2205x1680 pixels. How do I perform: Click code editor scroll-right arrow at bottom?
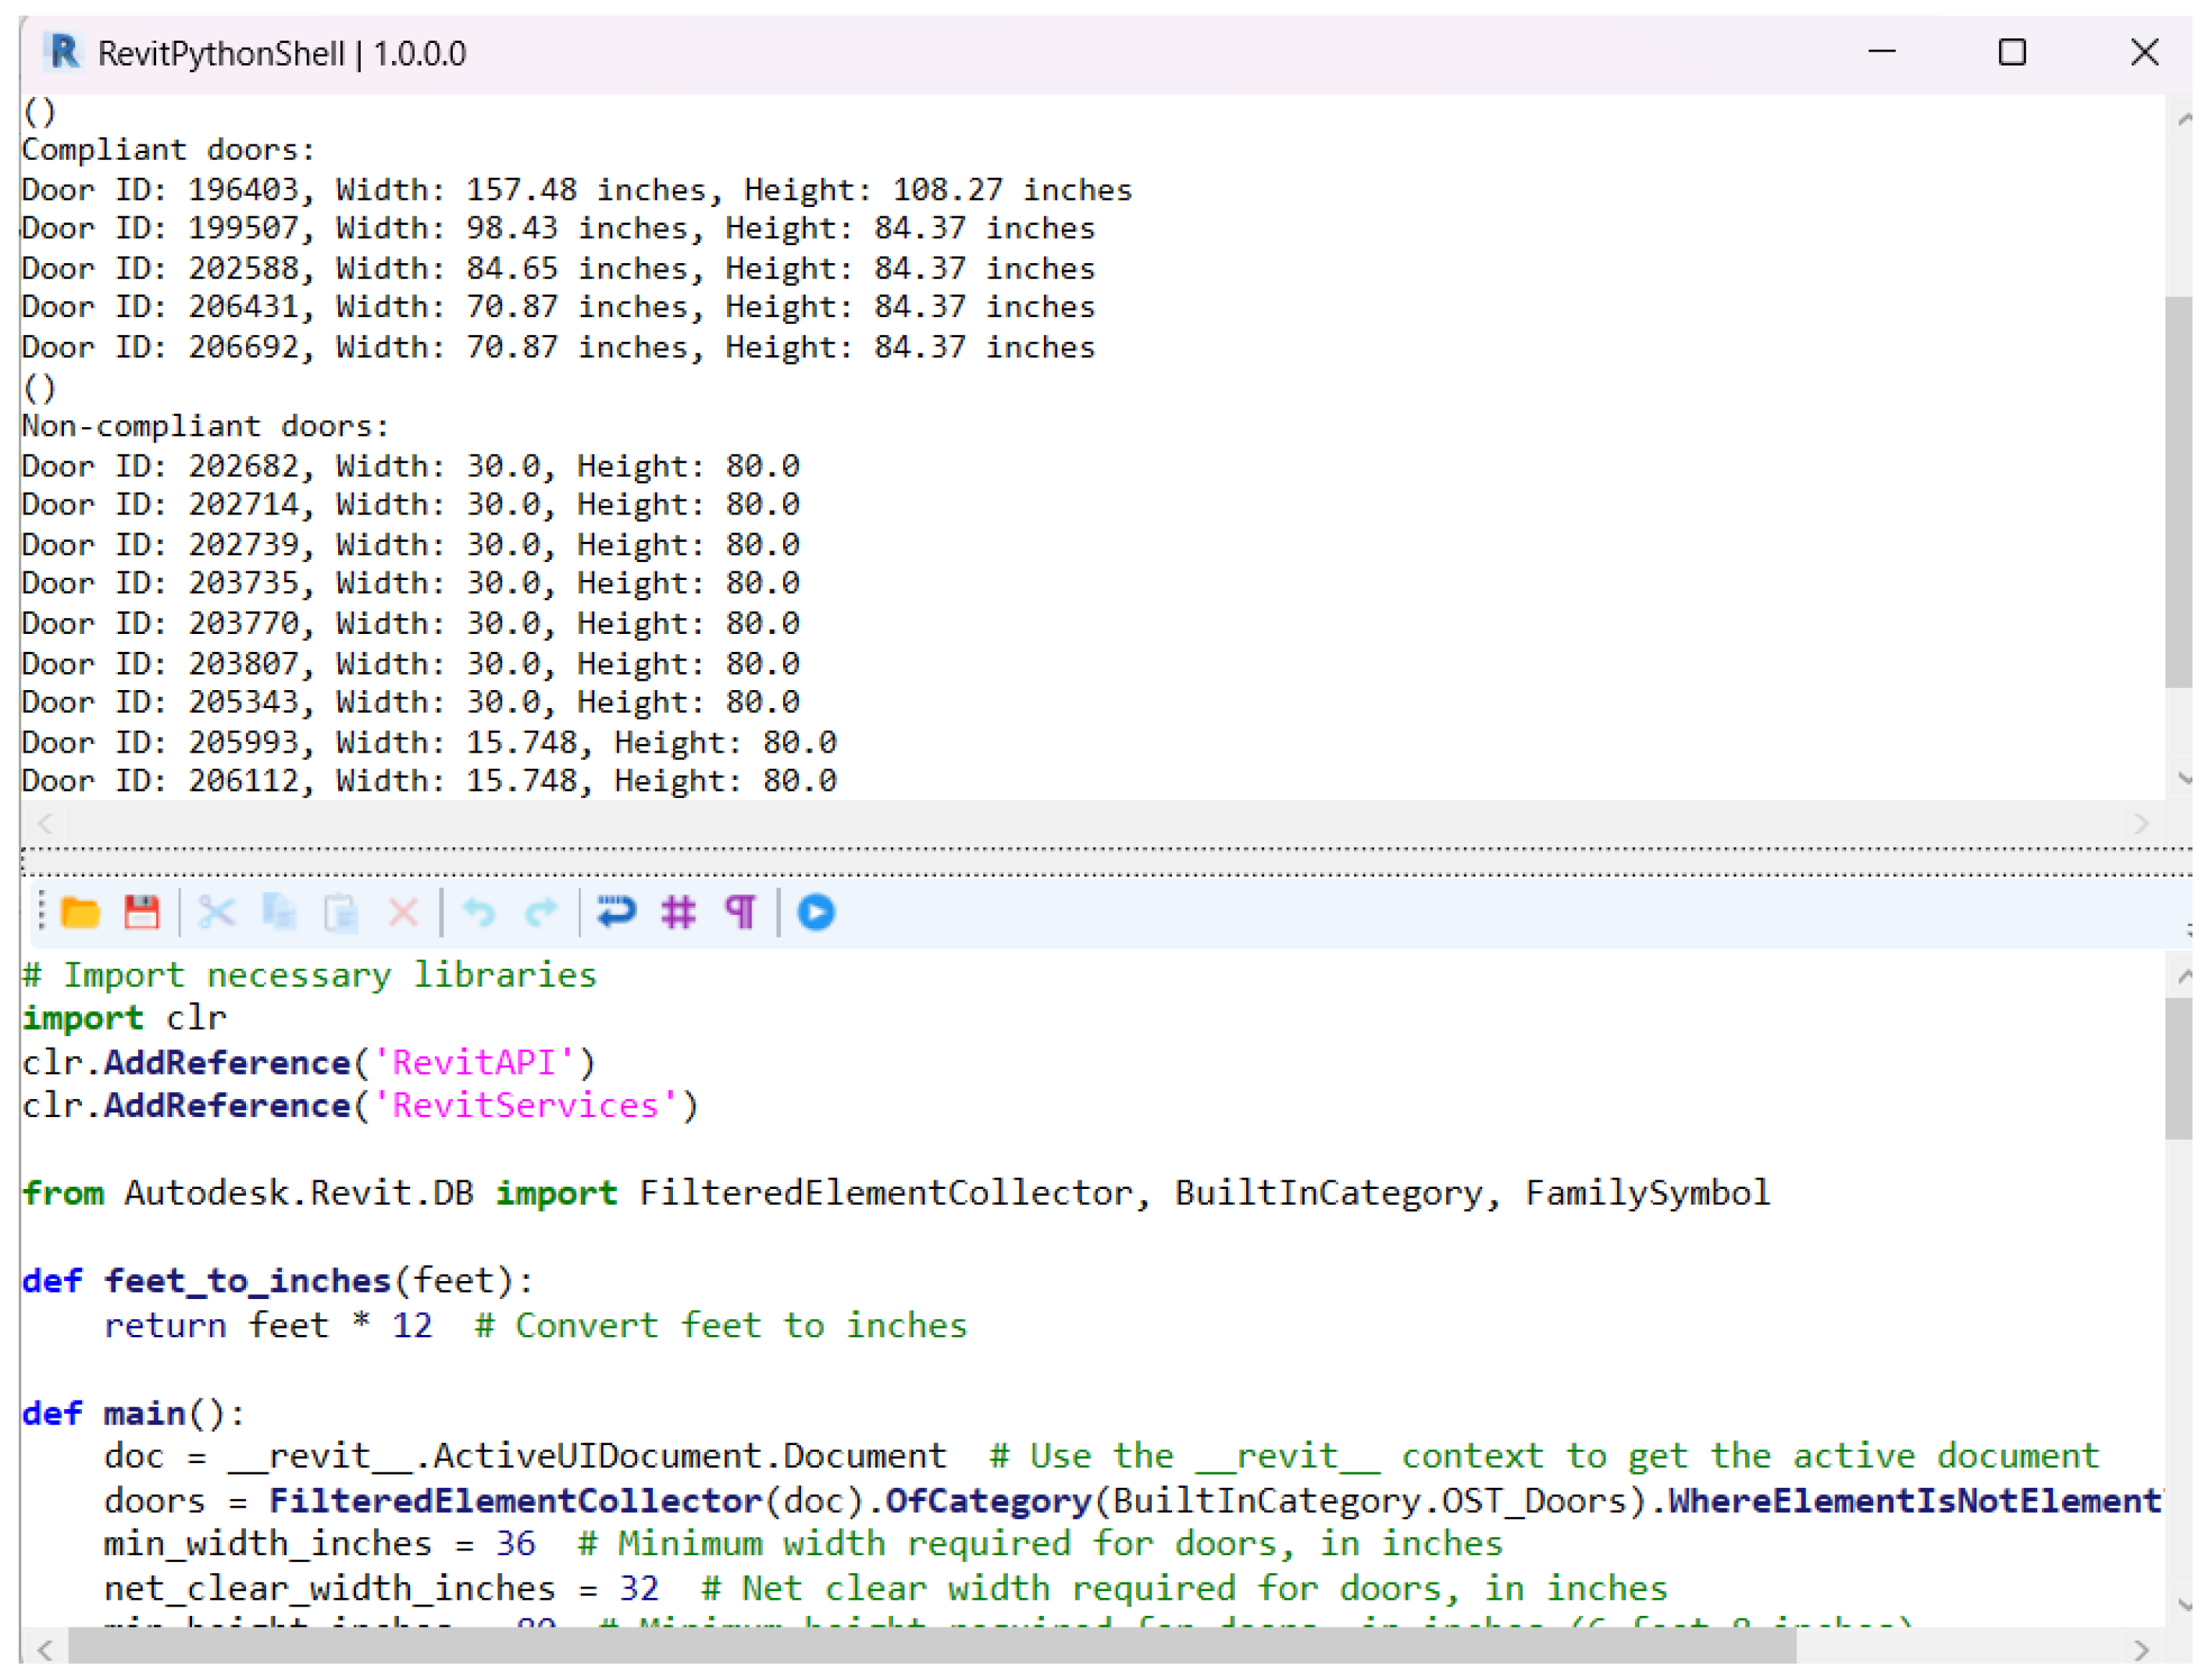[2141, 1650]
